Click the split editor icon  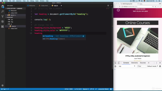coord(108,6)
